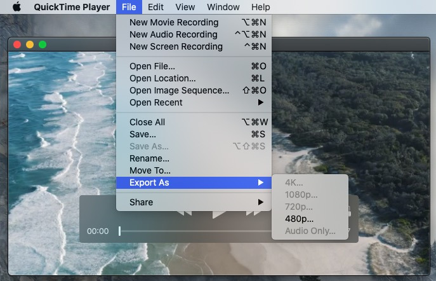Open the Help menu
The height and width of the screenshot is (281, 436).
(261, 7)
